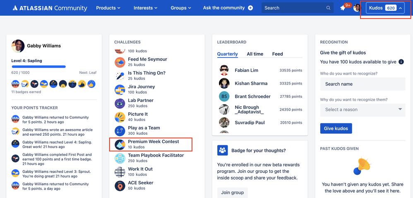Click the Level 4 Sapling tracker entry icon

coord(15,144)
